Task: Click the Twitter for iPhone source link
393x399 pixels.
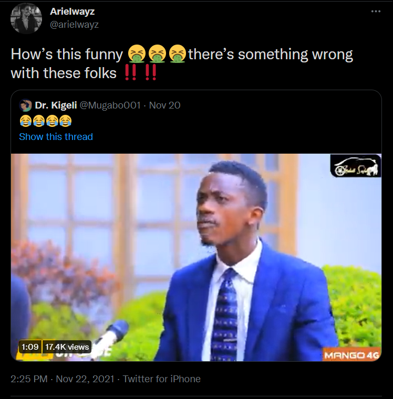Action: [162, 379]
